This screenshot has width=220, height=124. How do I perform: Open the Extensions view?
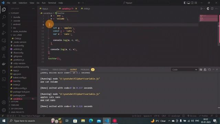click(x=4, y=48)
